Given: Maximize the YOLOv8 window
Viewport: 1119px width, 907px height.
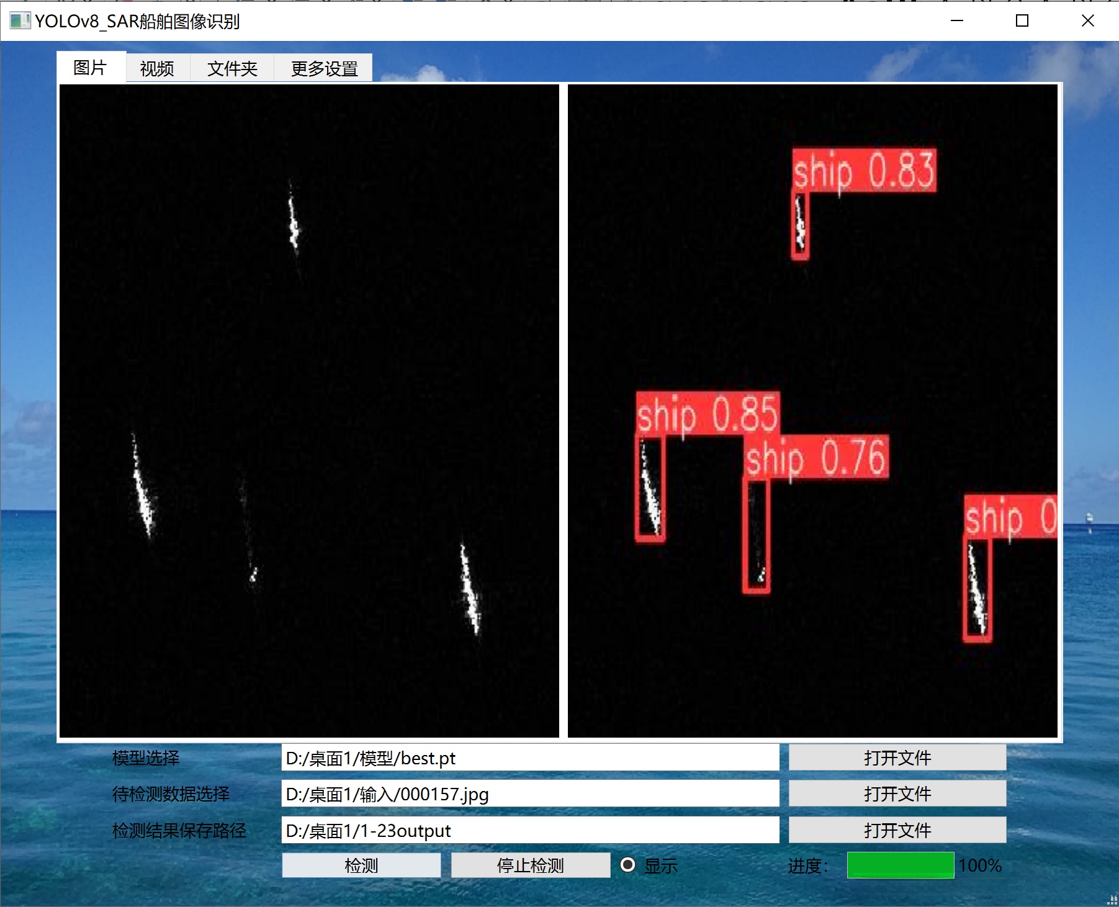Looking at the screenshot, I should click(x=1022, y=21).
